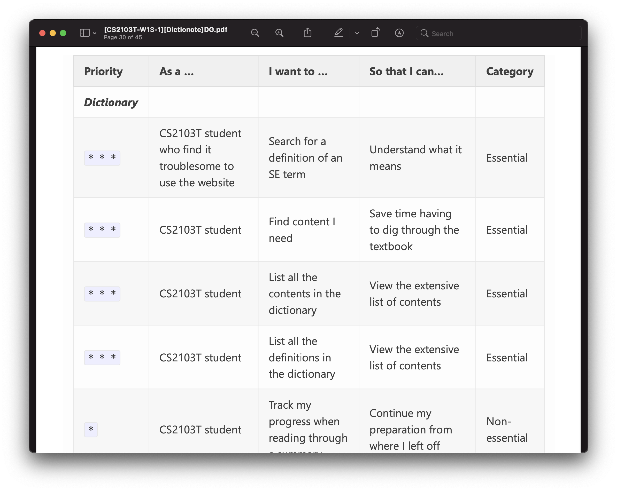Image resolution: width=617 pixels, height=491 pixels.
Task: Click the PDF file name title
Action: click(x=165, y=29)
